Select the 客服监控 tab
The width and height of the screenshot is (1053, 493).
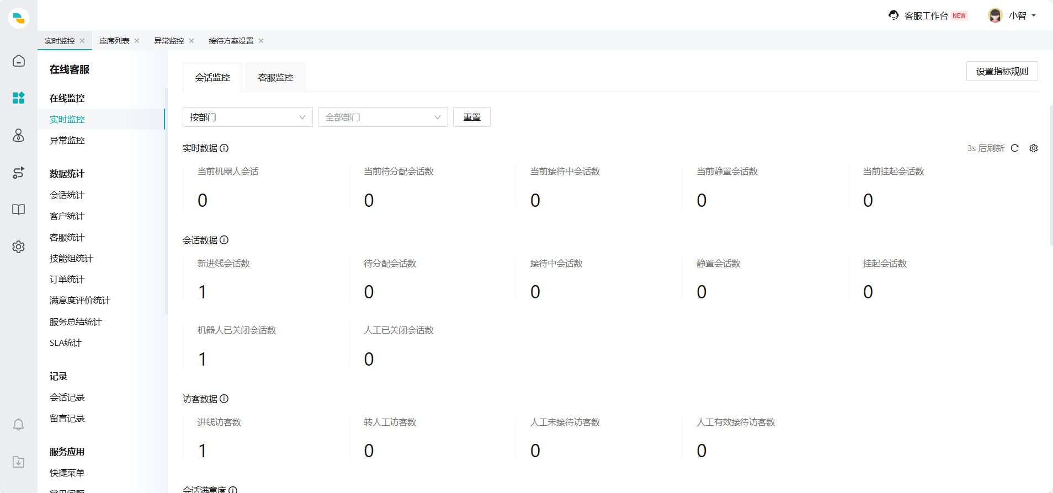(x=275, y=78)
